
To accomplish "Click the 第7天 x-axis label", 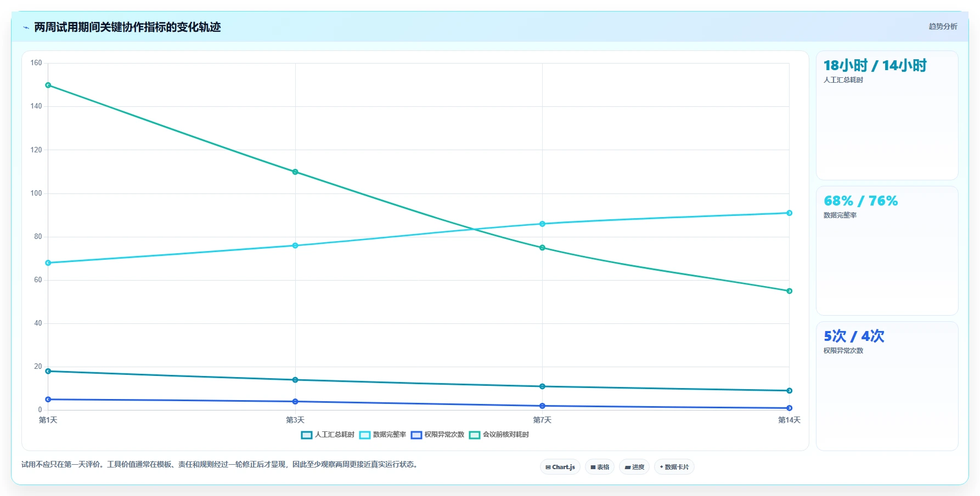I will 542,420.
